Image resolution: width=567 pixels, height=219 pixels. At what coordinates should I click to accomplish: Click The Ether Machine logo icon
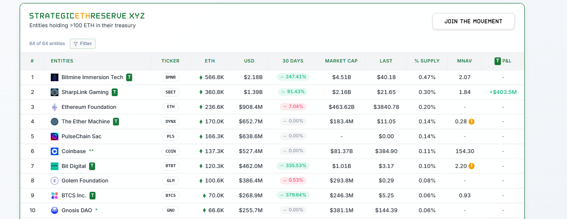click(x=55, y=122)
